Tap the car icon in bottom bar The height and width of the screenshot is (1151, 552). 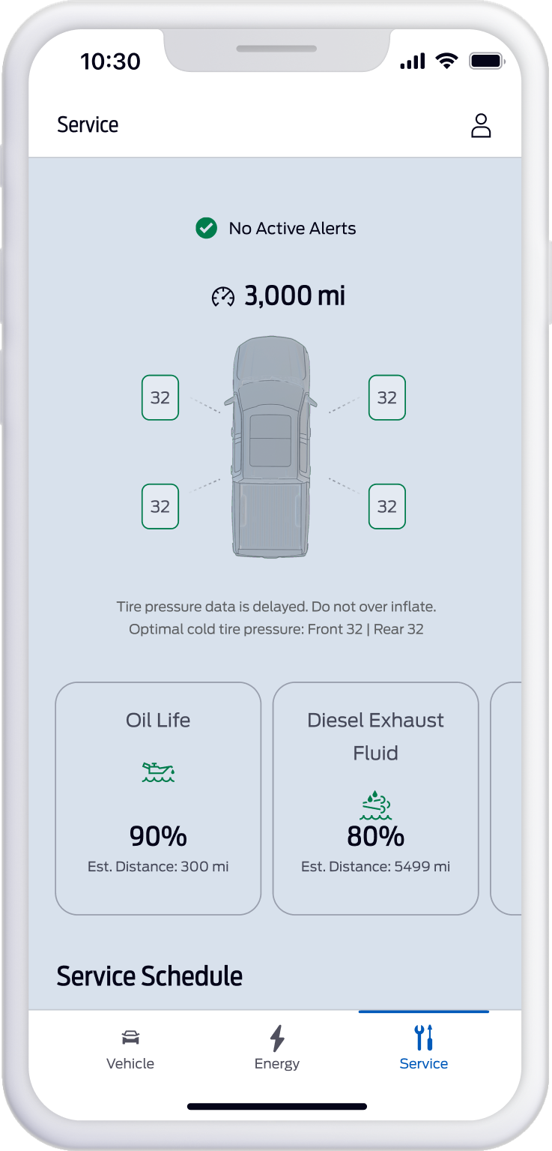pos(130,1038)
